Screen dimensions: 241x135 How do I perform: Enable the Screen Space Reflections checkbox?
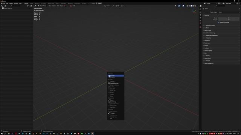pyautogui.click(x=205, y=36)
